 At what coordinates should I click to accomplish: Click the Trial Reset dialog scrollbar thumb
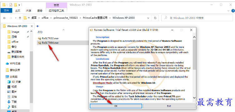pos(194,54)
